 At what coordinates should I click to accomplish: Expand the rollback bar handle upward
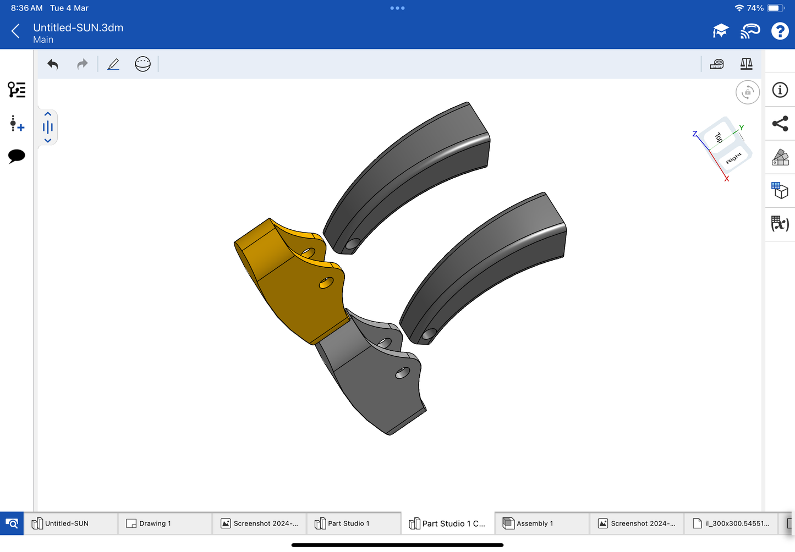pos(48,114)
